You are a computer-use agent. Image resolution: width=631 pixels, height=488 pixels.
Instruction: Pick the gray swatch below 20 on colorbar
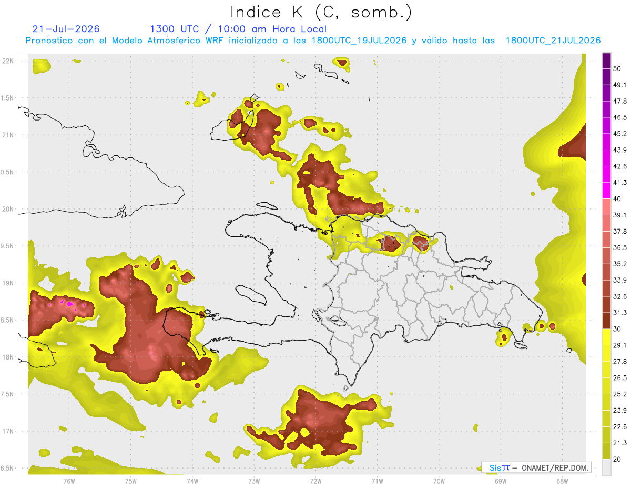pyautogui.click(x=606, y=467)
